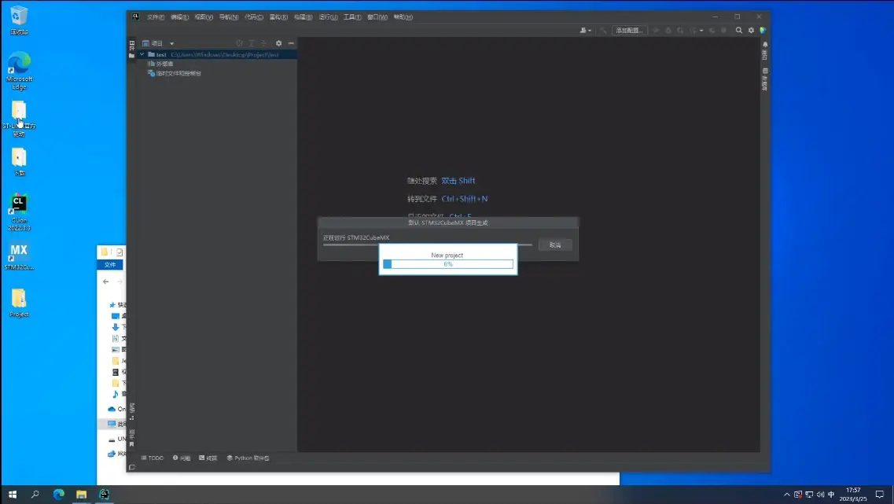Click the locate opened file target icon
This screenshot has width=894, height=504.
click(x=239, y=43)
